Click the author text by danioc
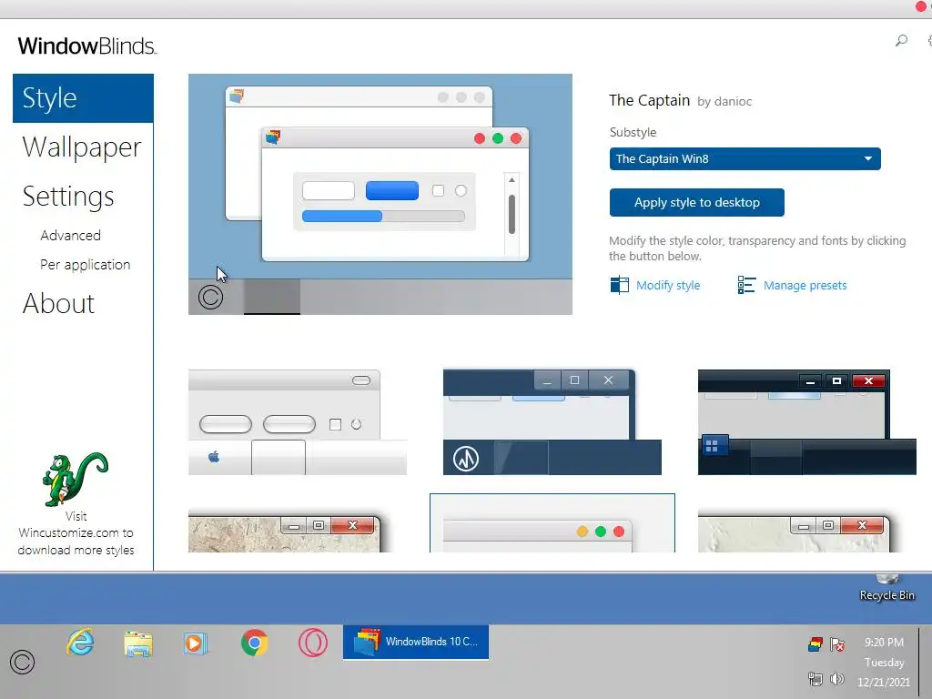Image resolution: width=932 pixels, height=699 pixels. pyautogui.click(x=724, y=102)
